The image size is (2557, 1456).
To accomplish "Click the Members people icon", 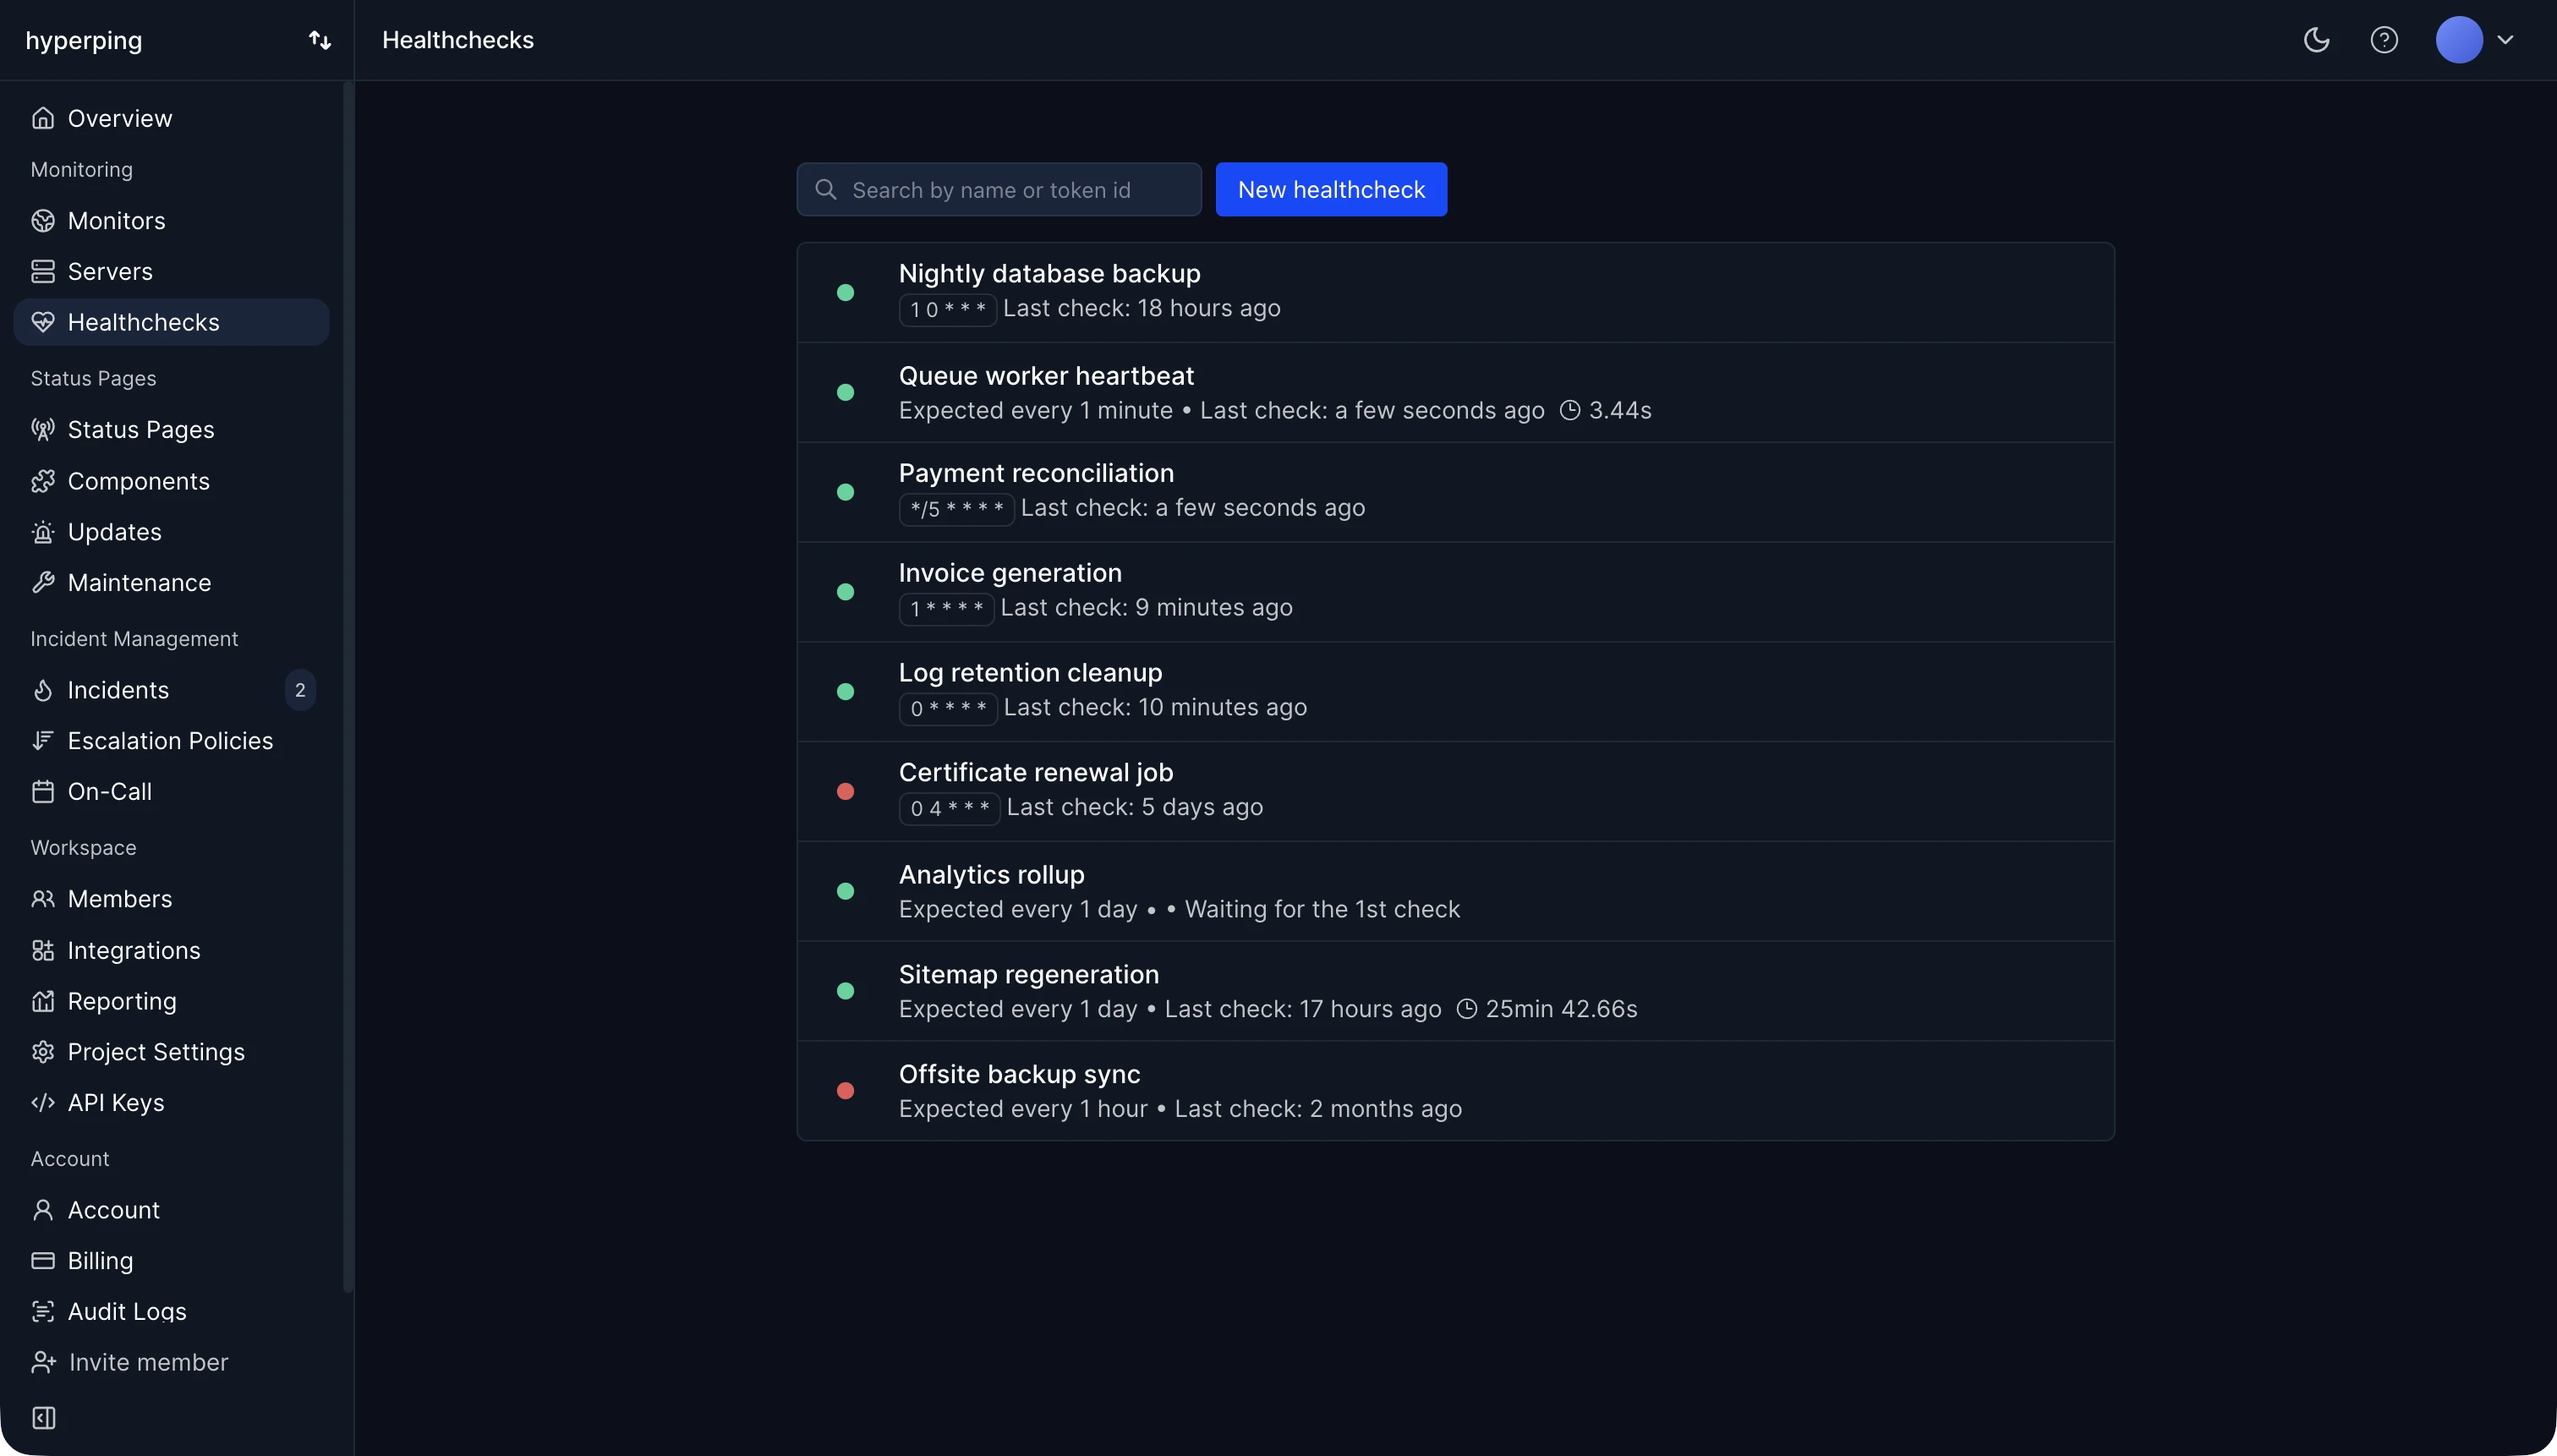I will click(x=43, y=899).
